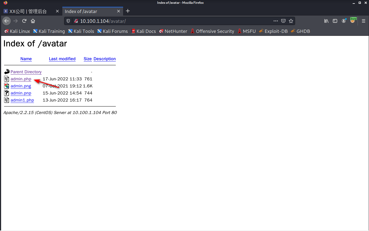Click the tracking protection shield icon
Viewport: 369px width, 231px height.
point(69,21)
